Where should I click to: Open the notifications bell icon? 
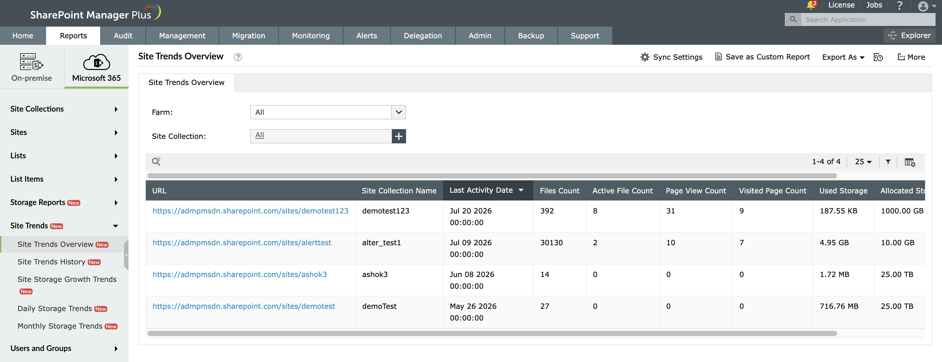(811, 5)
